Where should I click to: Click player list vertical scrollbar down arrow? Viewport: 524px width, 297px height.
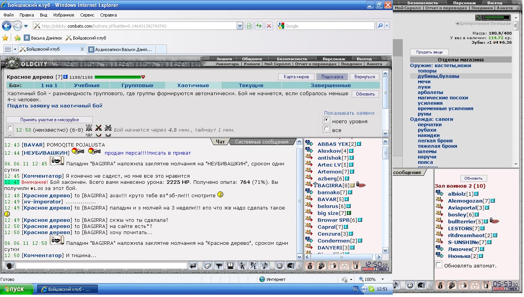coord(386,250)
